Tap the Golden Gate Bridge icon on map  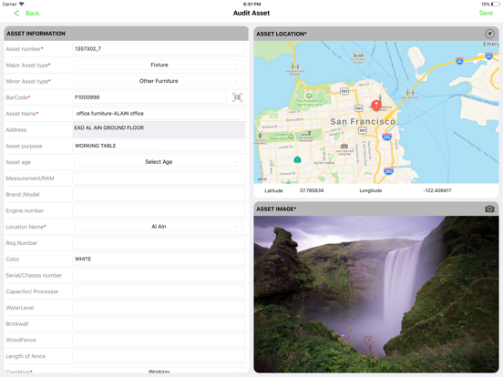click(295, 66)
